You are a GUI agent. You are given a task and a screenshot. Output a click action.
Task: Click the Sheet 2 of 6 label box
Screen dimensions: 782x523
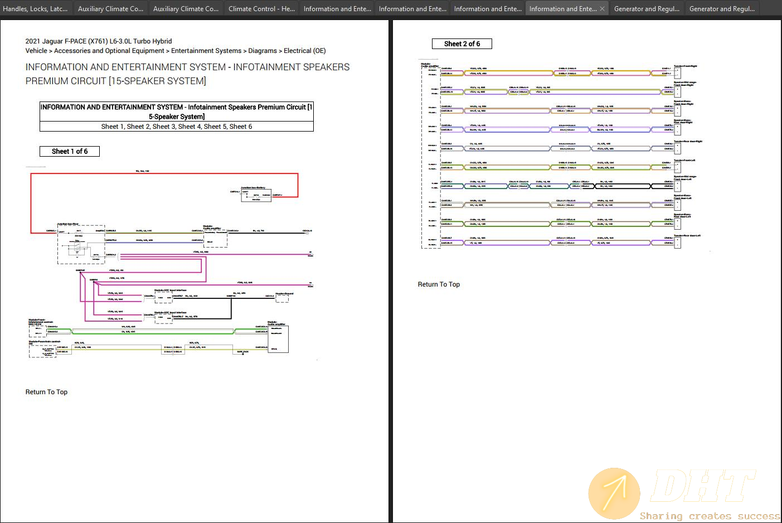462,43
